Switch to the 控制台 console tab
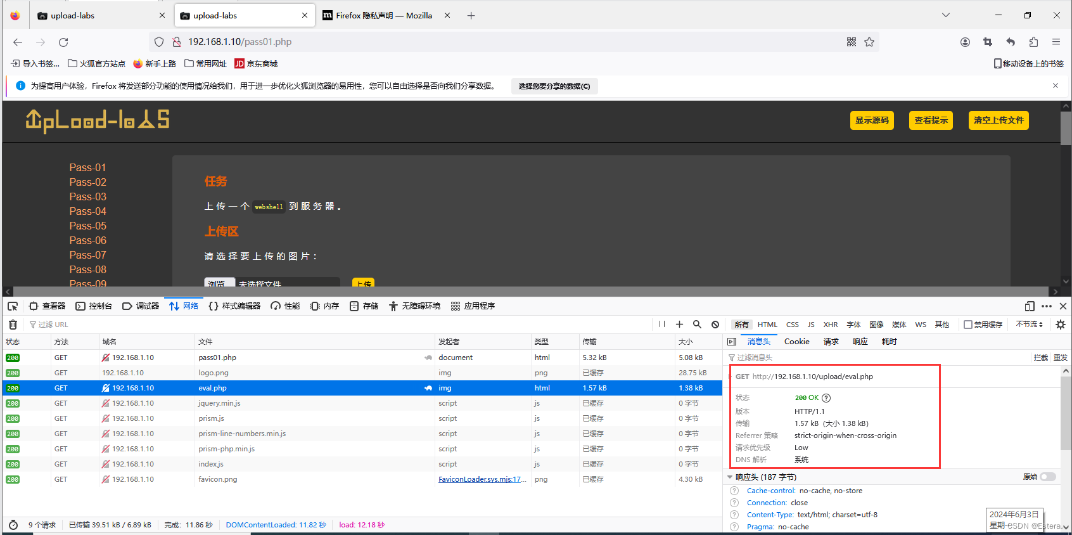The height and width of the screenshot is (535, 1072). (94, 306)
